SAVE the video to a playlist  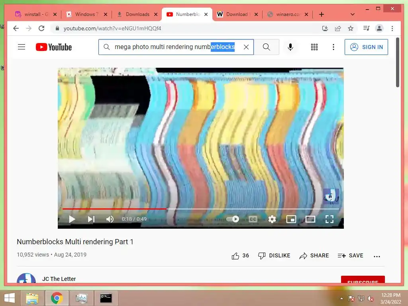[350, 256]
